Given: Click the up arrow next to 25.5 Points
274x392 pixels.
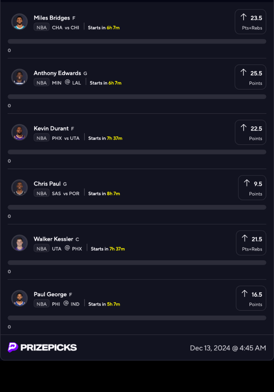Looking at the screenshot, I should coord(243,73).
